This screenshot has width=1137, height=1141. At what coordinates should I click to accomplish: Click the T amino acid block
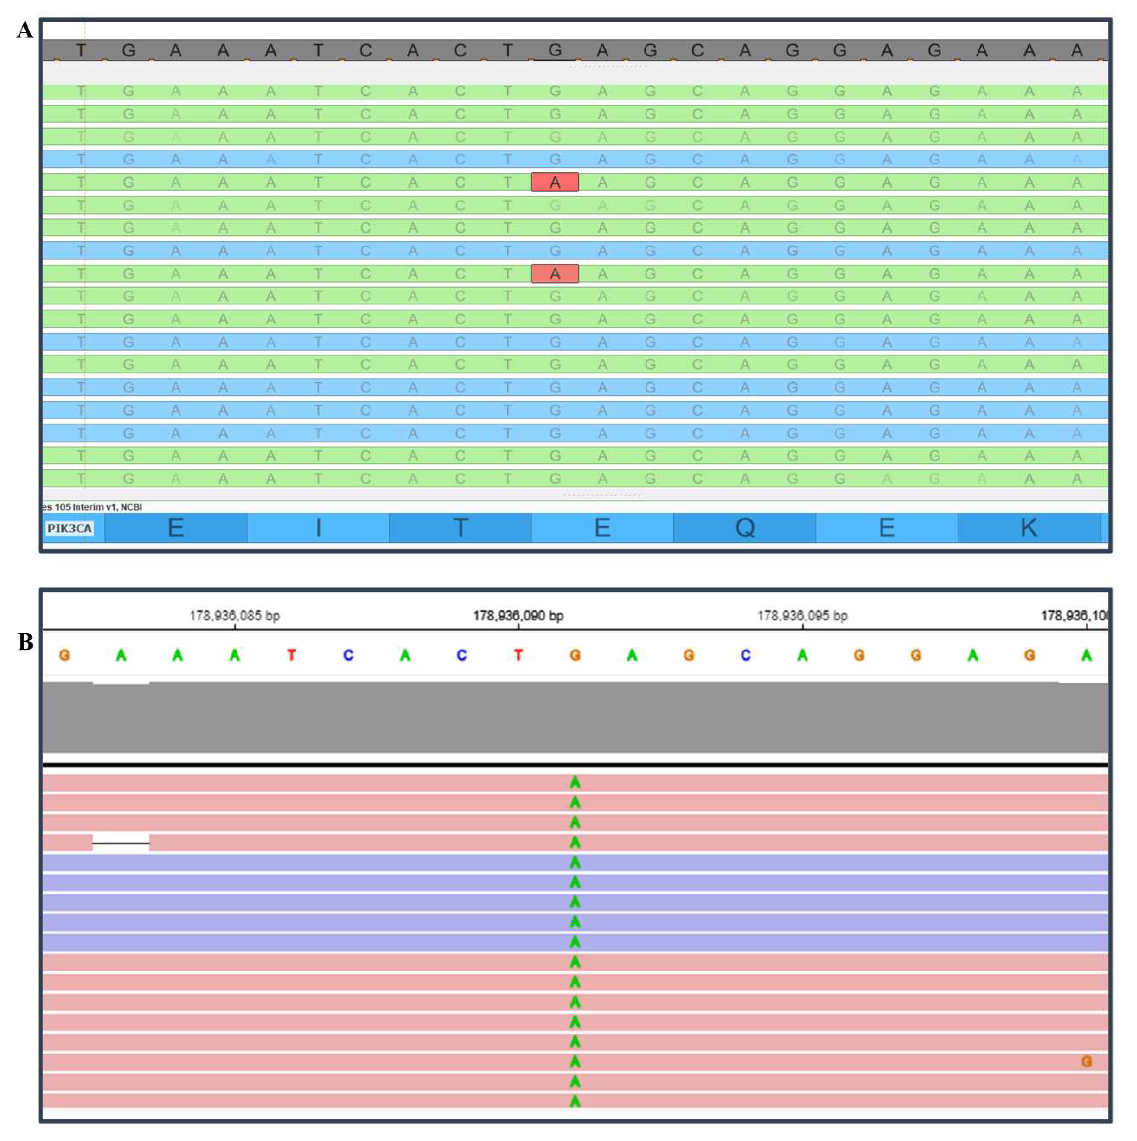click(x=460, y=528)
